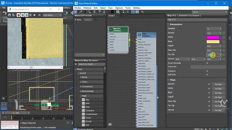Toggle blue channel in ActiveShade window
Image resolution: width=232 pixels, height=130 pixels.
26,15
